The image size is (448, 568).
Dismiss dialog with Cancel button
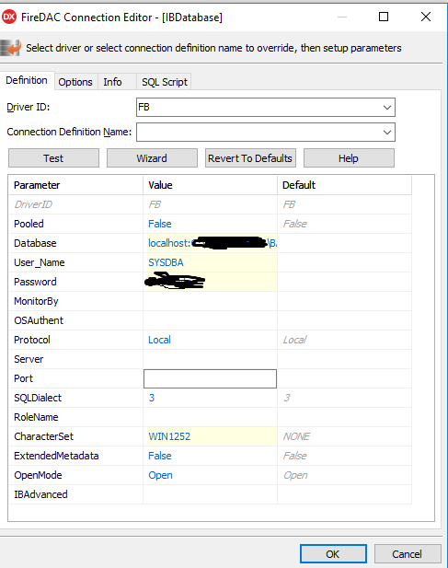(408, 554)
